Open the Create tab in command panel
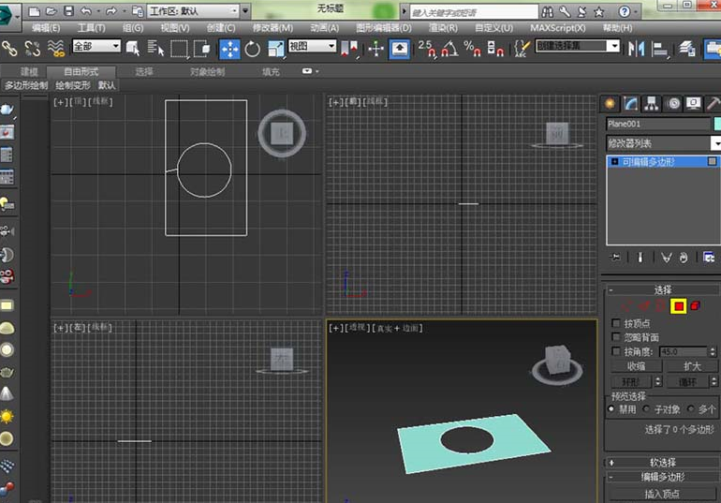721x503 pixels. pyautogui.click(x=611, y=103)
